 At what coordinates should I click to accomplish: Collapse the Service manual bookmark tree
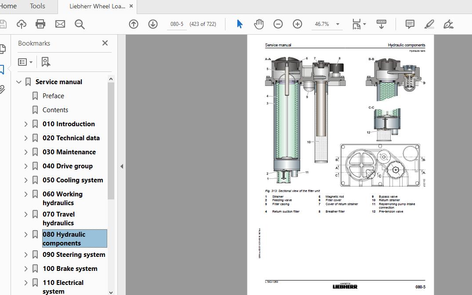click(x=18, y=82)
